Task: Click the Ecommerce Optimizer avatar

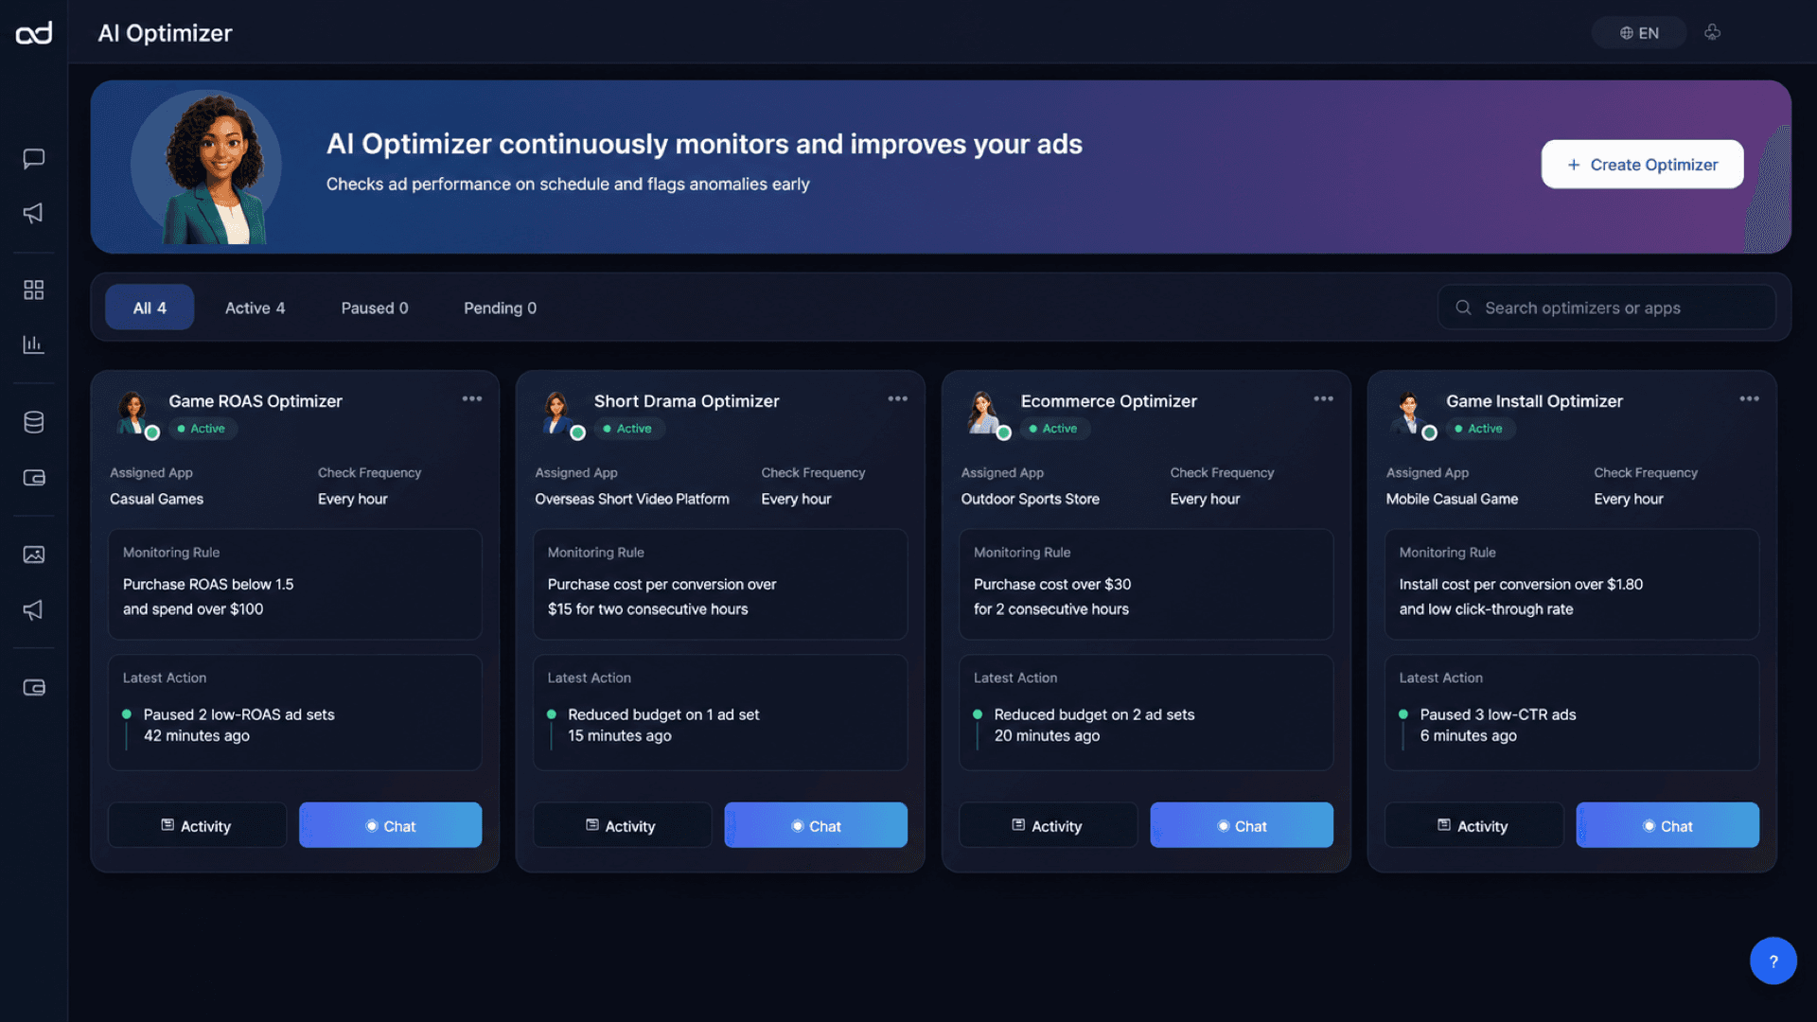Action: pyautogui.click(x=985, y=414)
